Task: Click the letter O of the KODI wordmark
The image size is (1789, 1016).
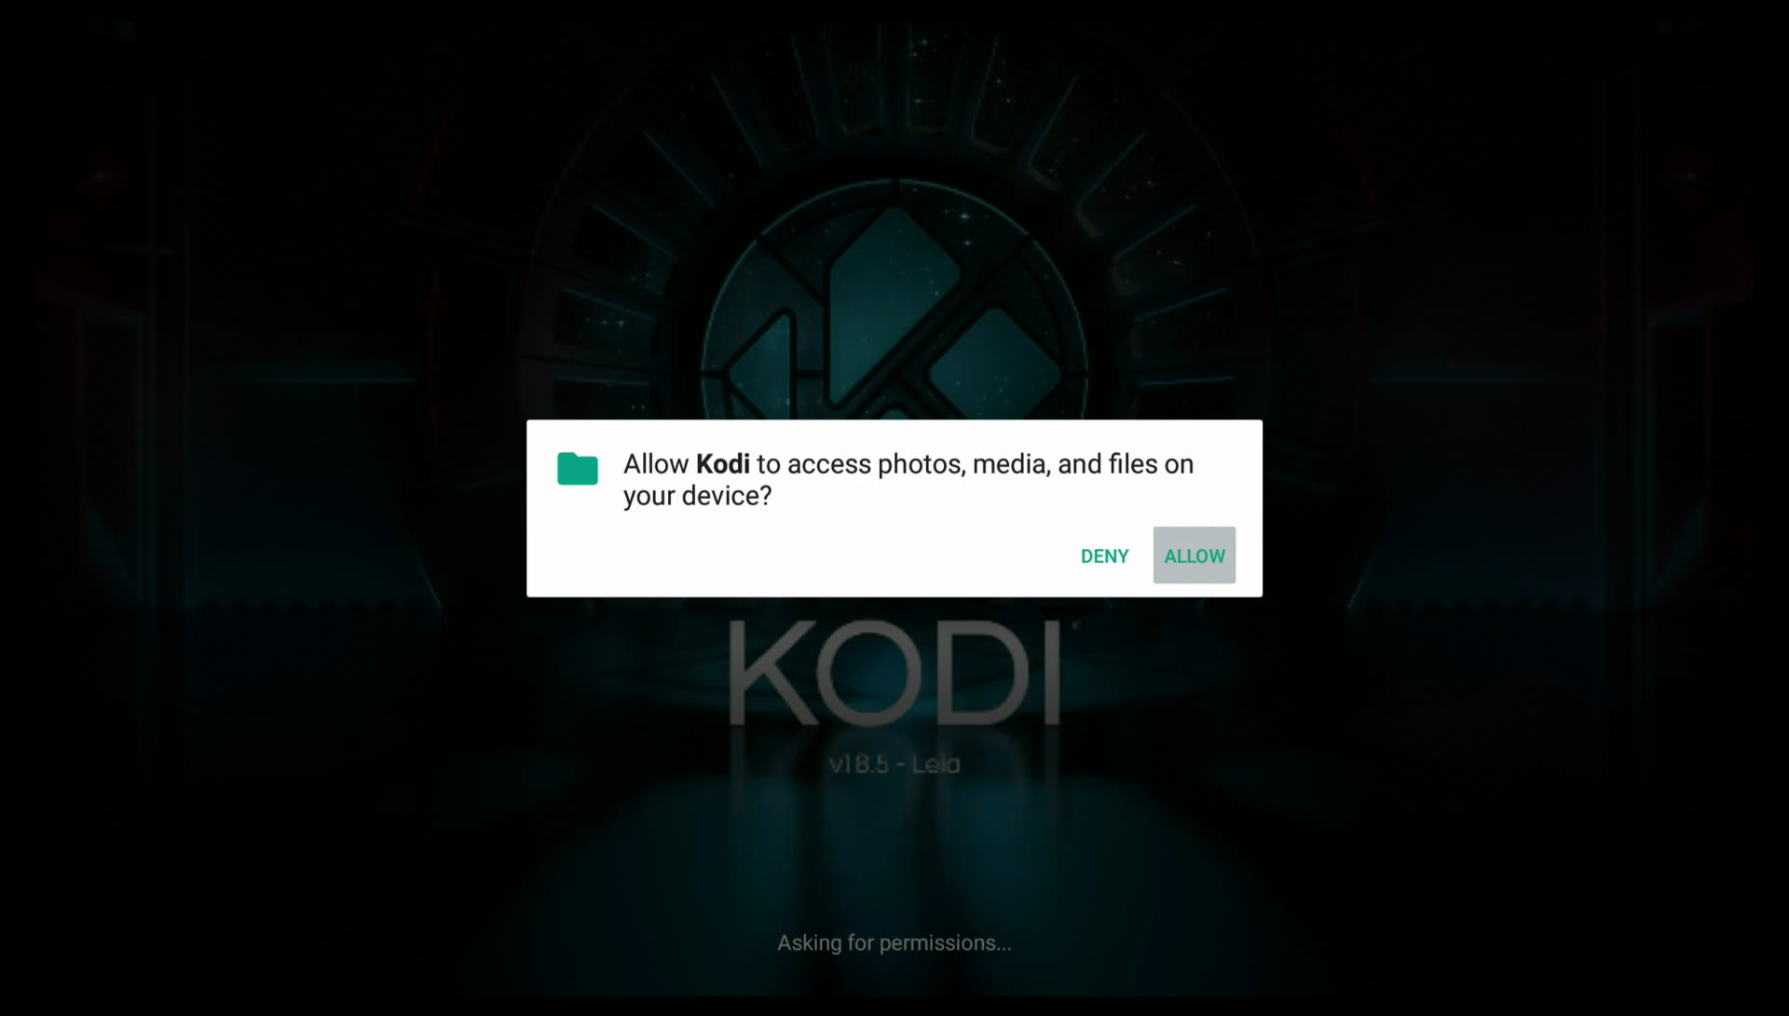Action: (868, 674)
